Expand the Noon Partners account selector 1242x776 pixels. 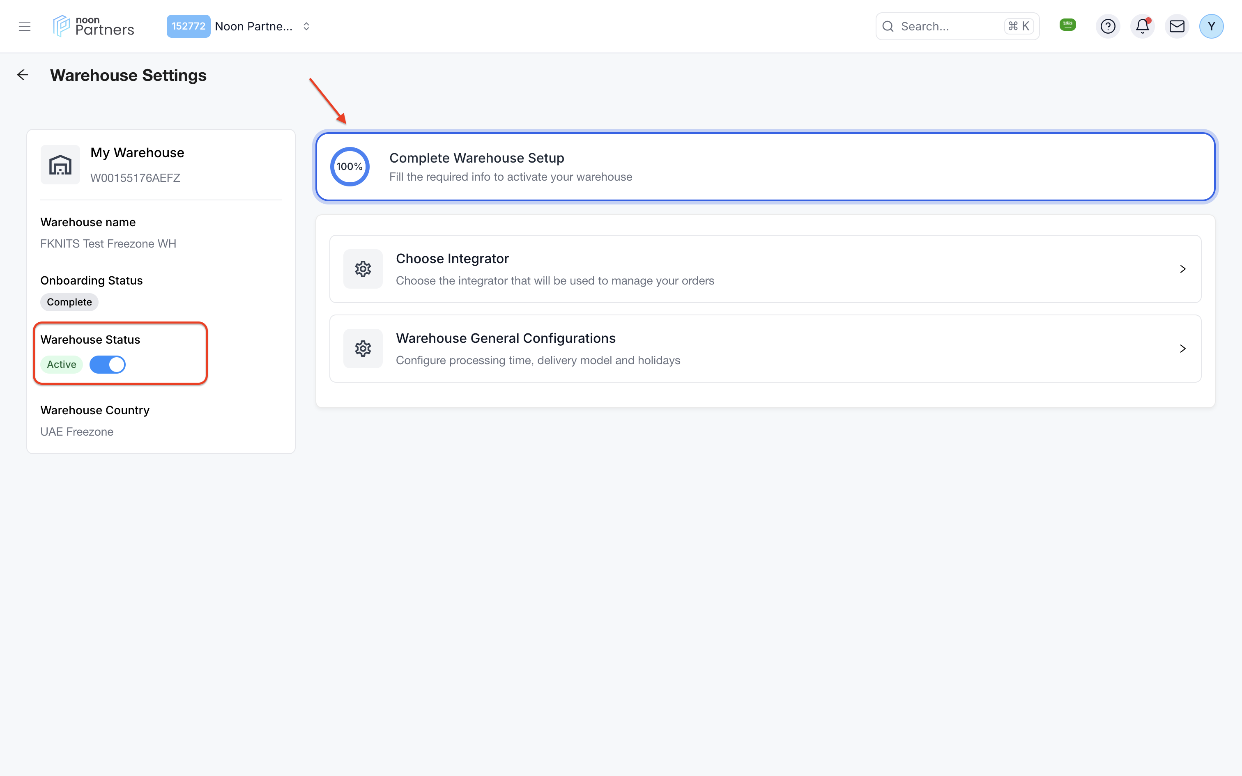(x=306, y=26)
